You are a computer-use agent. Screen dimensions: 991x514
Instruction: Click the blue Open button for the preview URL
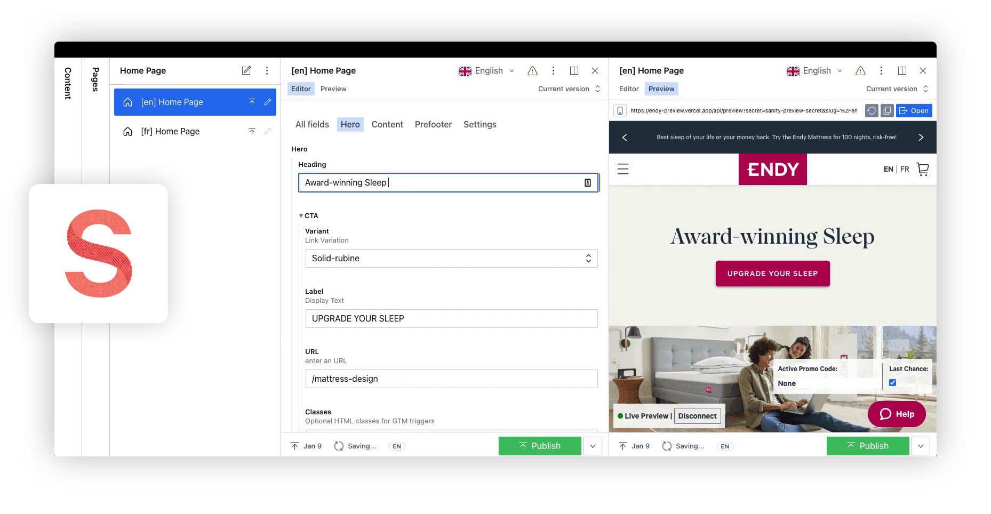pyautogui.click(x=914, y=110)
